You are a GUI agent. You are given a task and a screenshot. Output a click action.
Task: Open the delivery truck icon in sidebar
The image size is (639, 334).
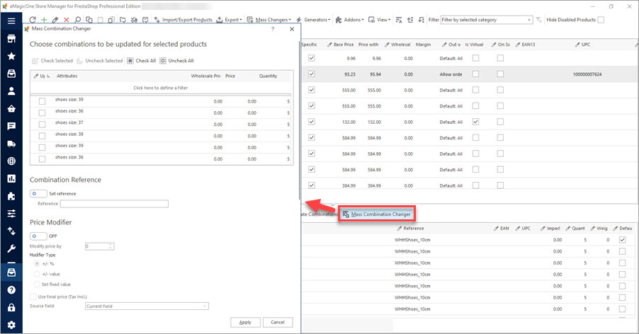(11, 144)
